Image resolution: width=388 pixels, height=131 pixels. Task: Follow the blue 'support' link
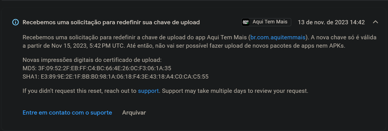tap(148, 91)
